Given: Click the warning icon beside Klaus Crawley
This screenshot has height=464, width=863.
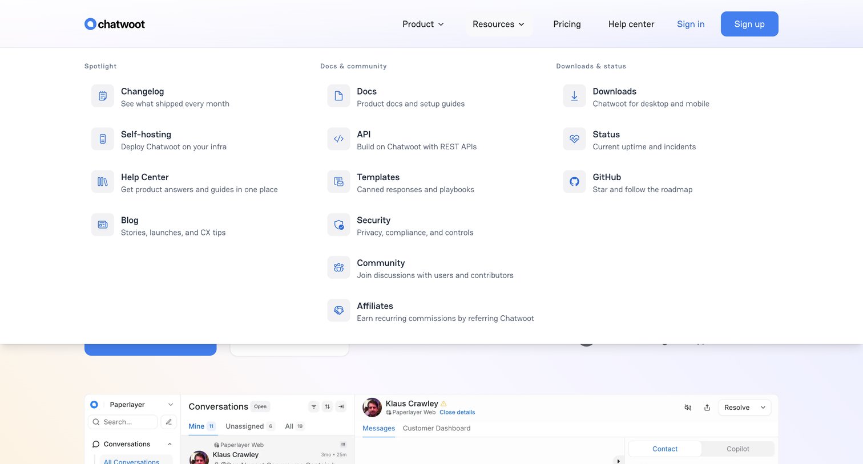Looking at the screenshot, I should tap(443, 404).
